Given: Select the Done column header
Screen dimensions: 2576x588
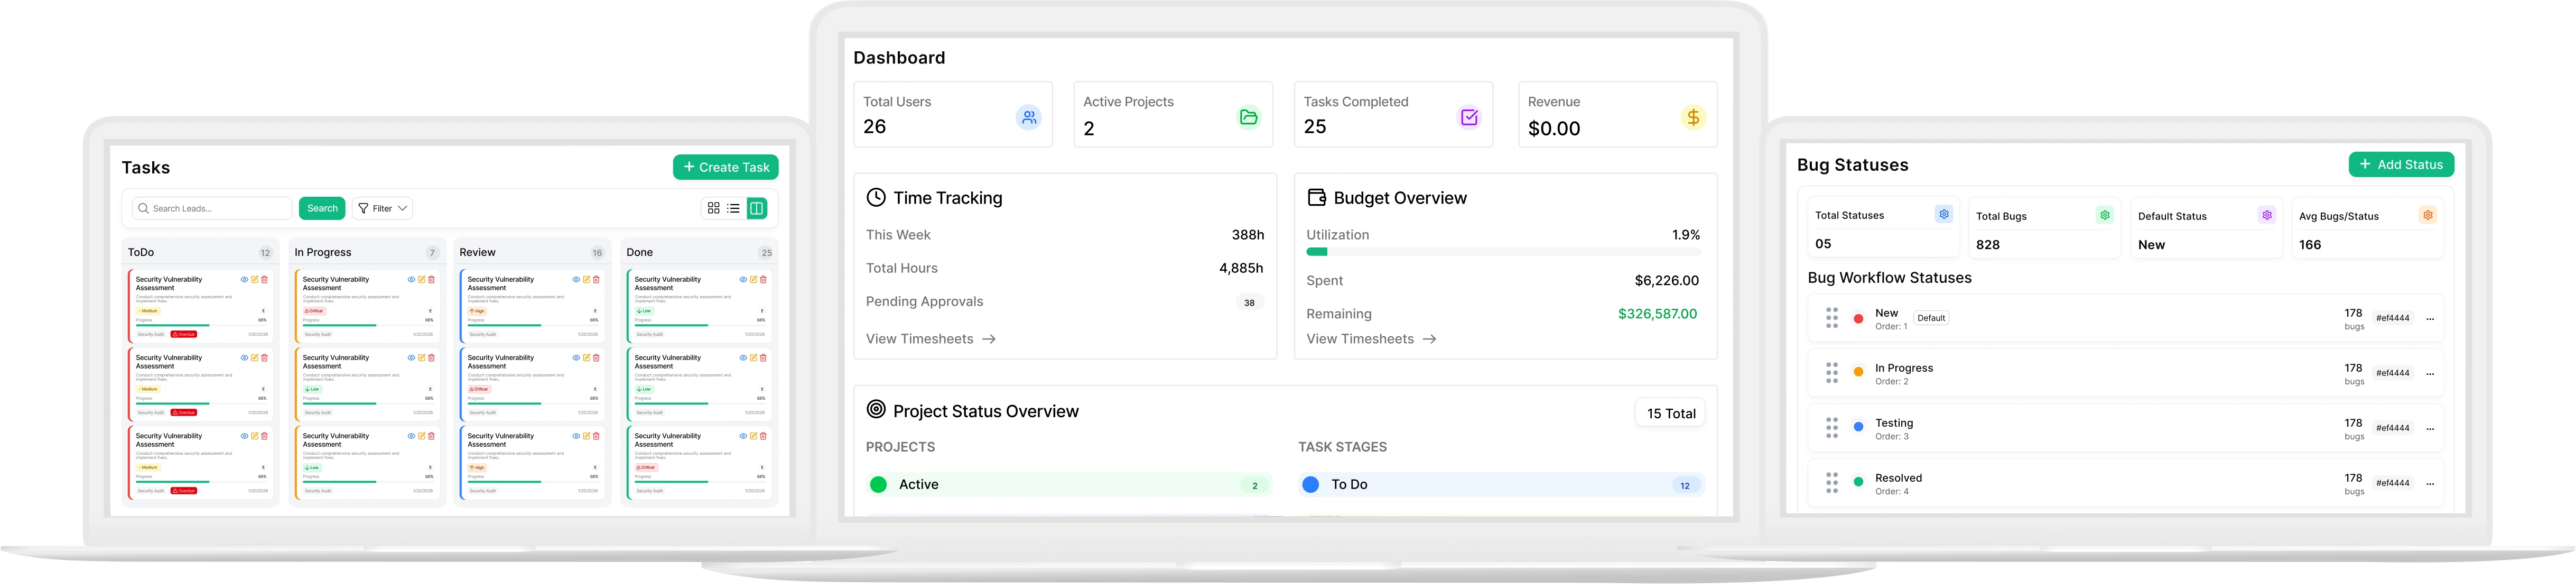Looking at the screenshot, I should pyautogui.click(x=698, y=252).
